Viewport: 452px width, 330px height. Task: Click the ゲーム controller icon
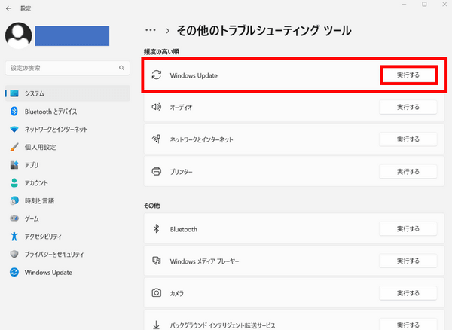click(14, 218)
